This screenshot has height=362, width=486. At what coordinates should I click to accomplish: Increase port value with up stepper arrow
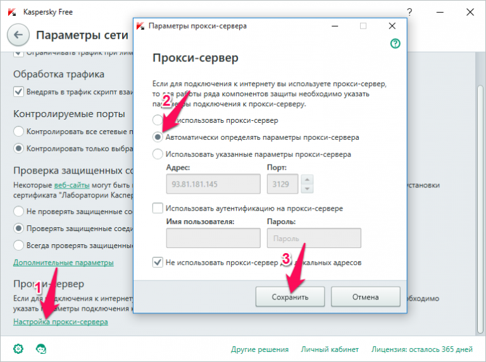[307, 179]
